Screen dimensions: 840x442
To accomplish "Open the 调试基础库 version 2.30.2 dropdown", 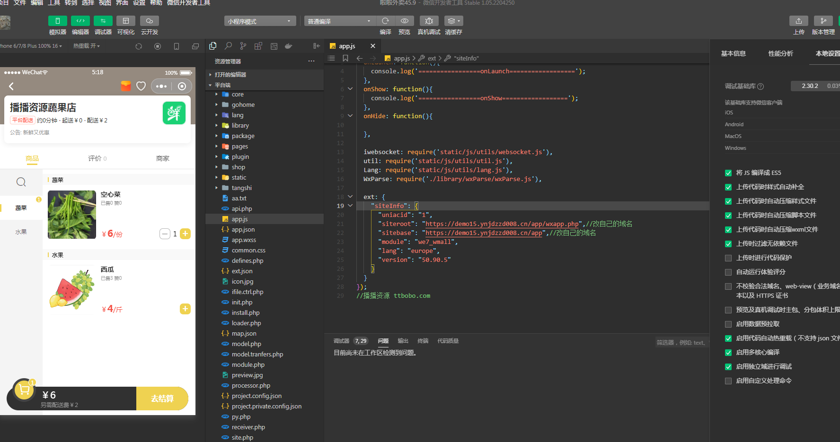I will point(815,86).
